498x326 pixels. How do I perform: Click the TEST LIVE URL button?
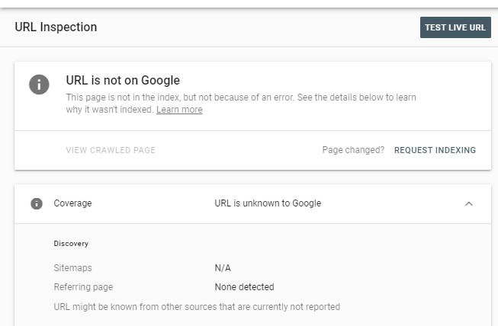[455, 27]
